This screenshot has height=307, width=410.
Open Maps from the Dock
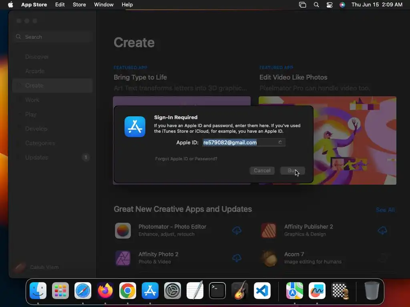294,291
